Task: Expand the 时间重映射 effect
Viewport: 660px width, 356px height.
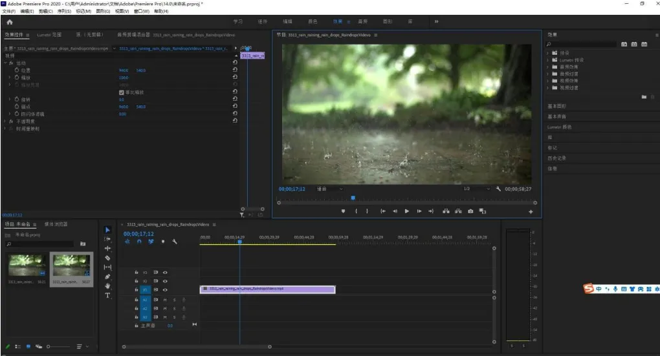Action: click(5, 129)
